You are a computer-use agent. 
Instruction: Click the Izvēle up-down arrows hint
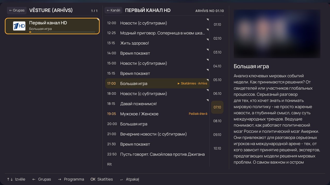point(16,179)
